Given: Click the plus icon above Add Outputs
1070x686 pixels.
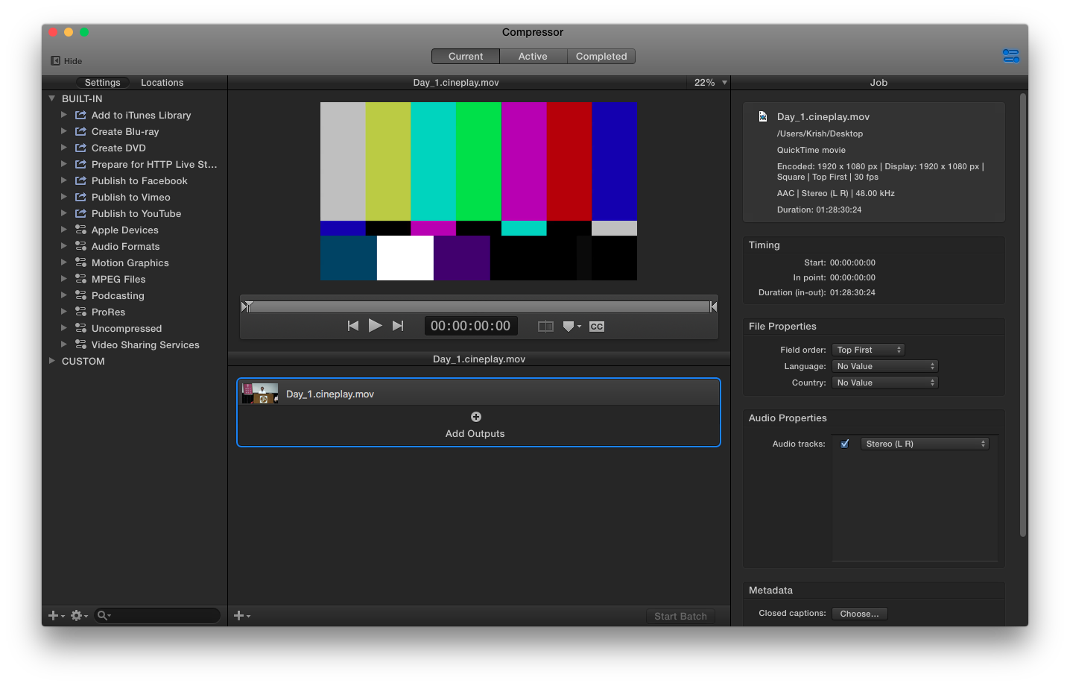Looking at the screenshot, I should (x=475, y=417).
